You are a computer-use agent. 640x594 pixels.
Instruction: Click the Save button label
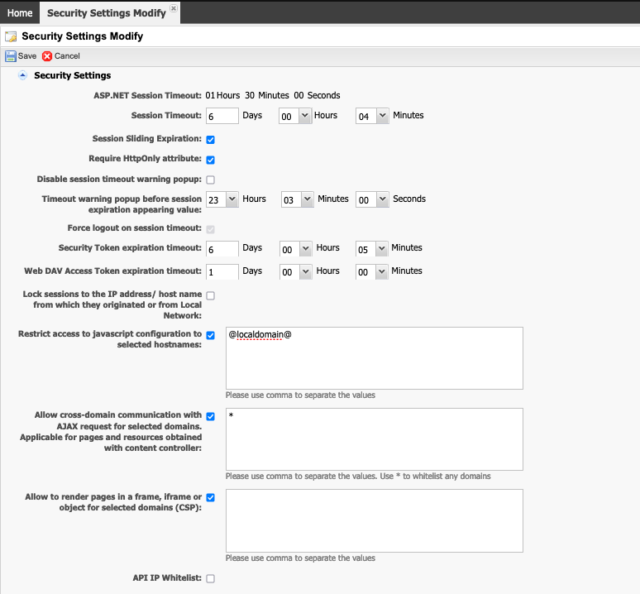click(27, 56)
